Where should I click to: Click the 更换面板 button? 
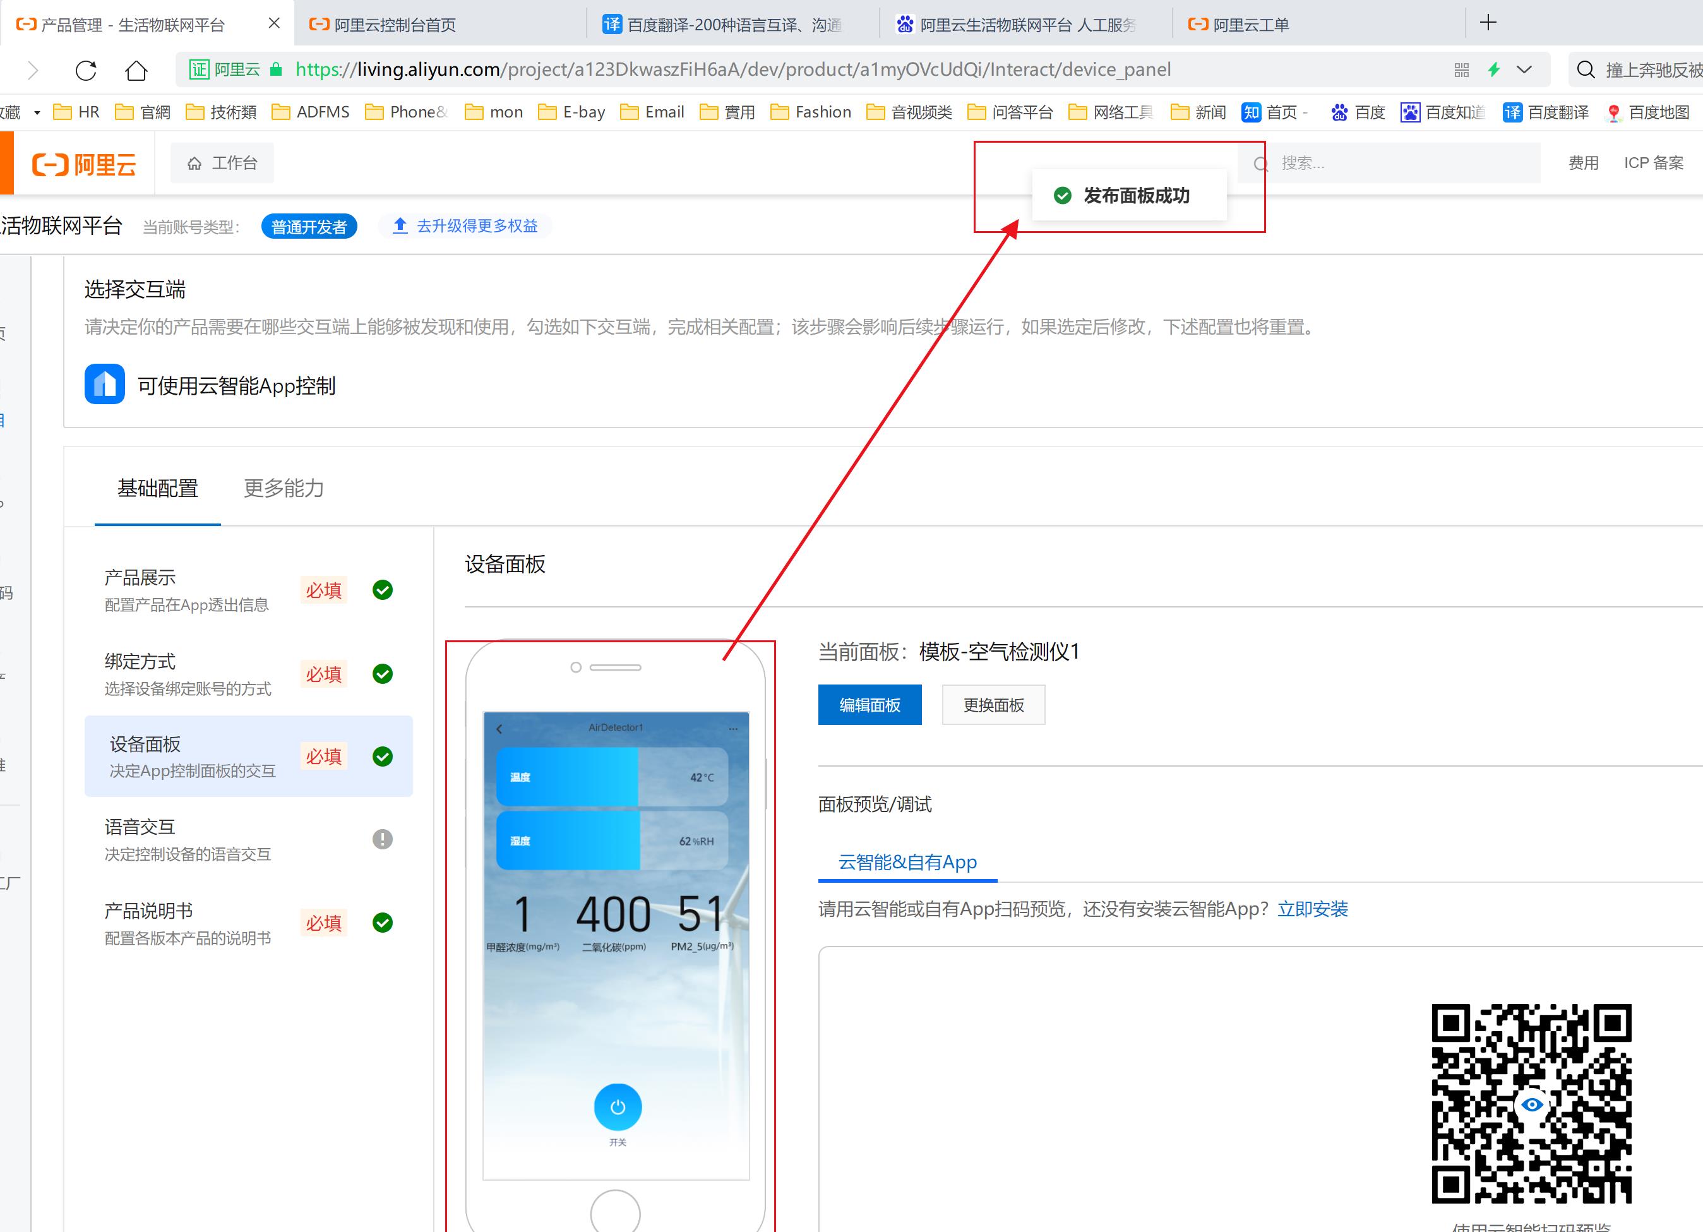coord(993,705)
